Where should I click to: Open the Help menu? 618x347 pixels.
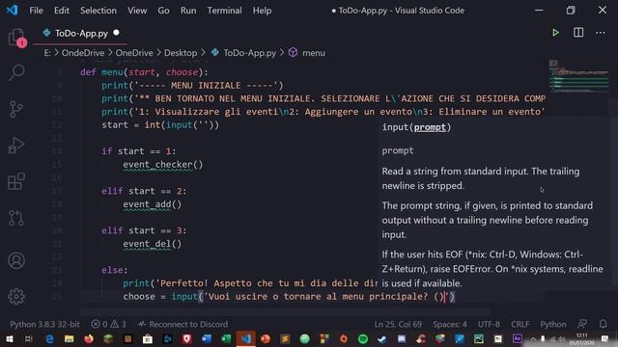pos(262,11)
